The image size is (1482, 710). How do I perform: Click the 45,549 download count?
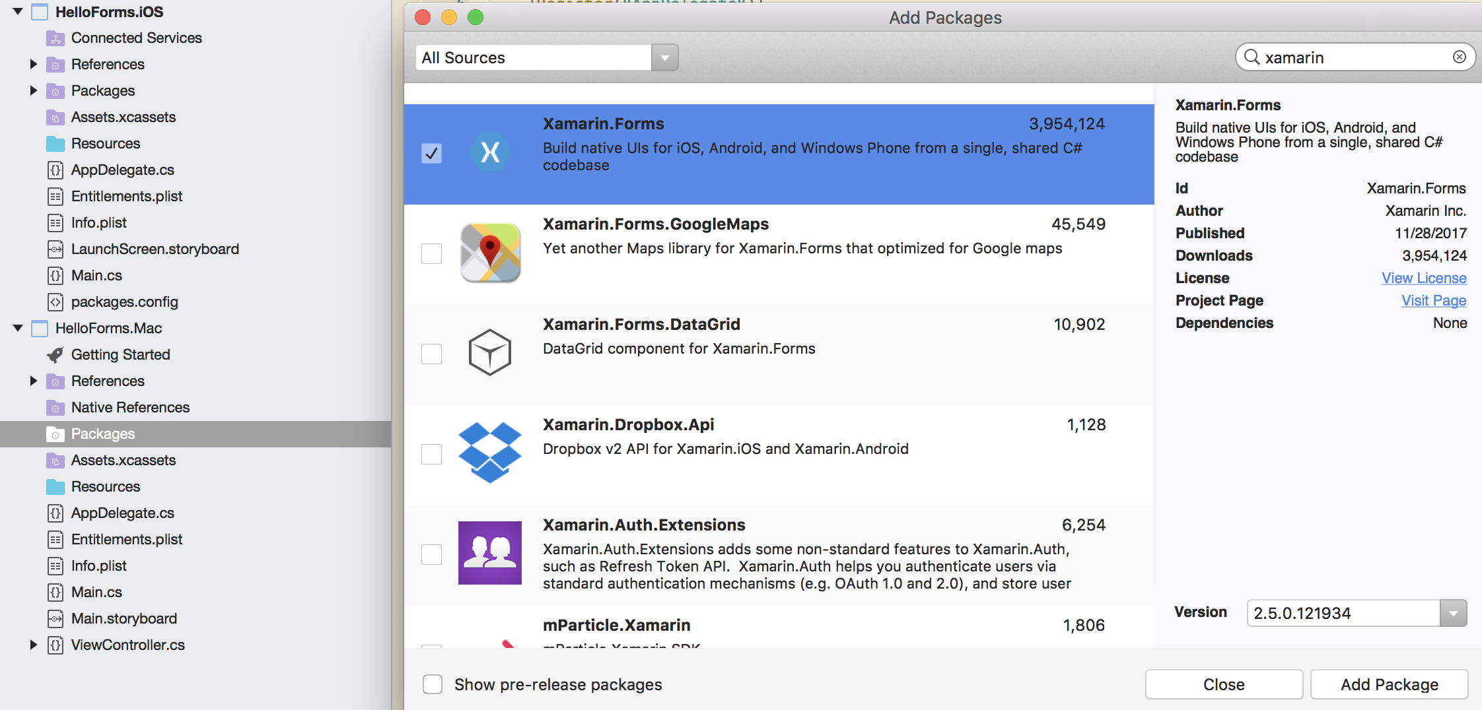click(x=1078, y=224)
